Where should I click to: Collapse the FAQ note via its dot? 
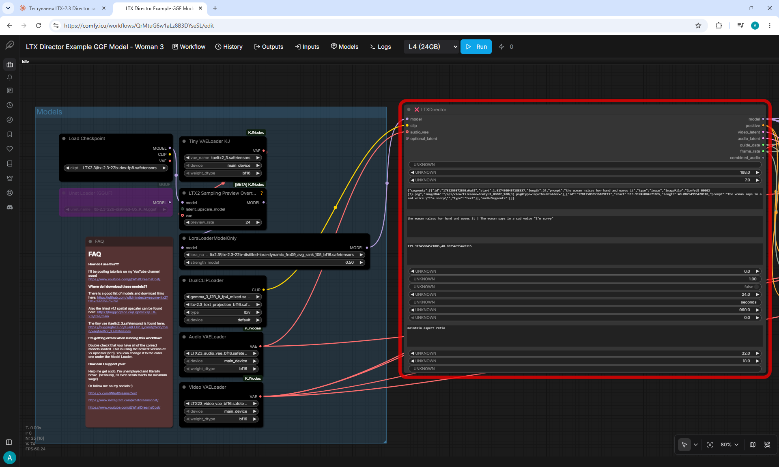(90, 241)
